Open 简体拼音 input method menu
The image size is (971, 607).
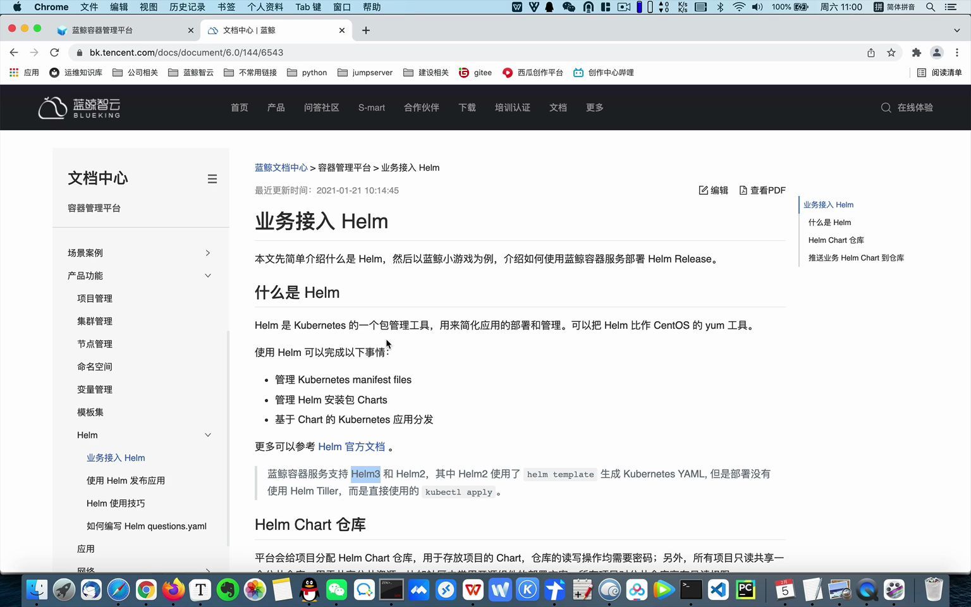pyautogui.click(x=895, y=7)
